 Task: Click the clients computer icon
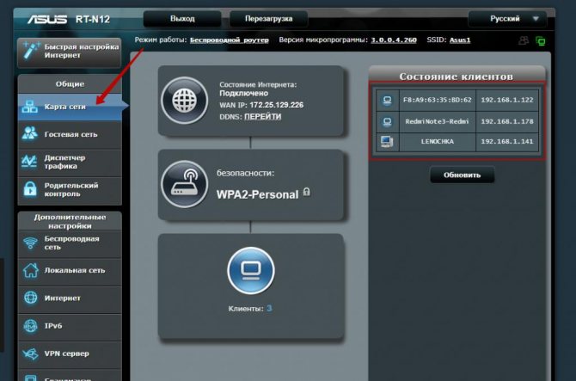[x=251, y=271]
